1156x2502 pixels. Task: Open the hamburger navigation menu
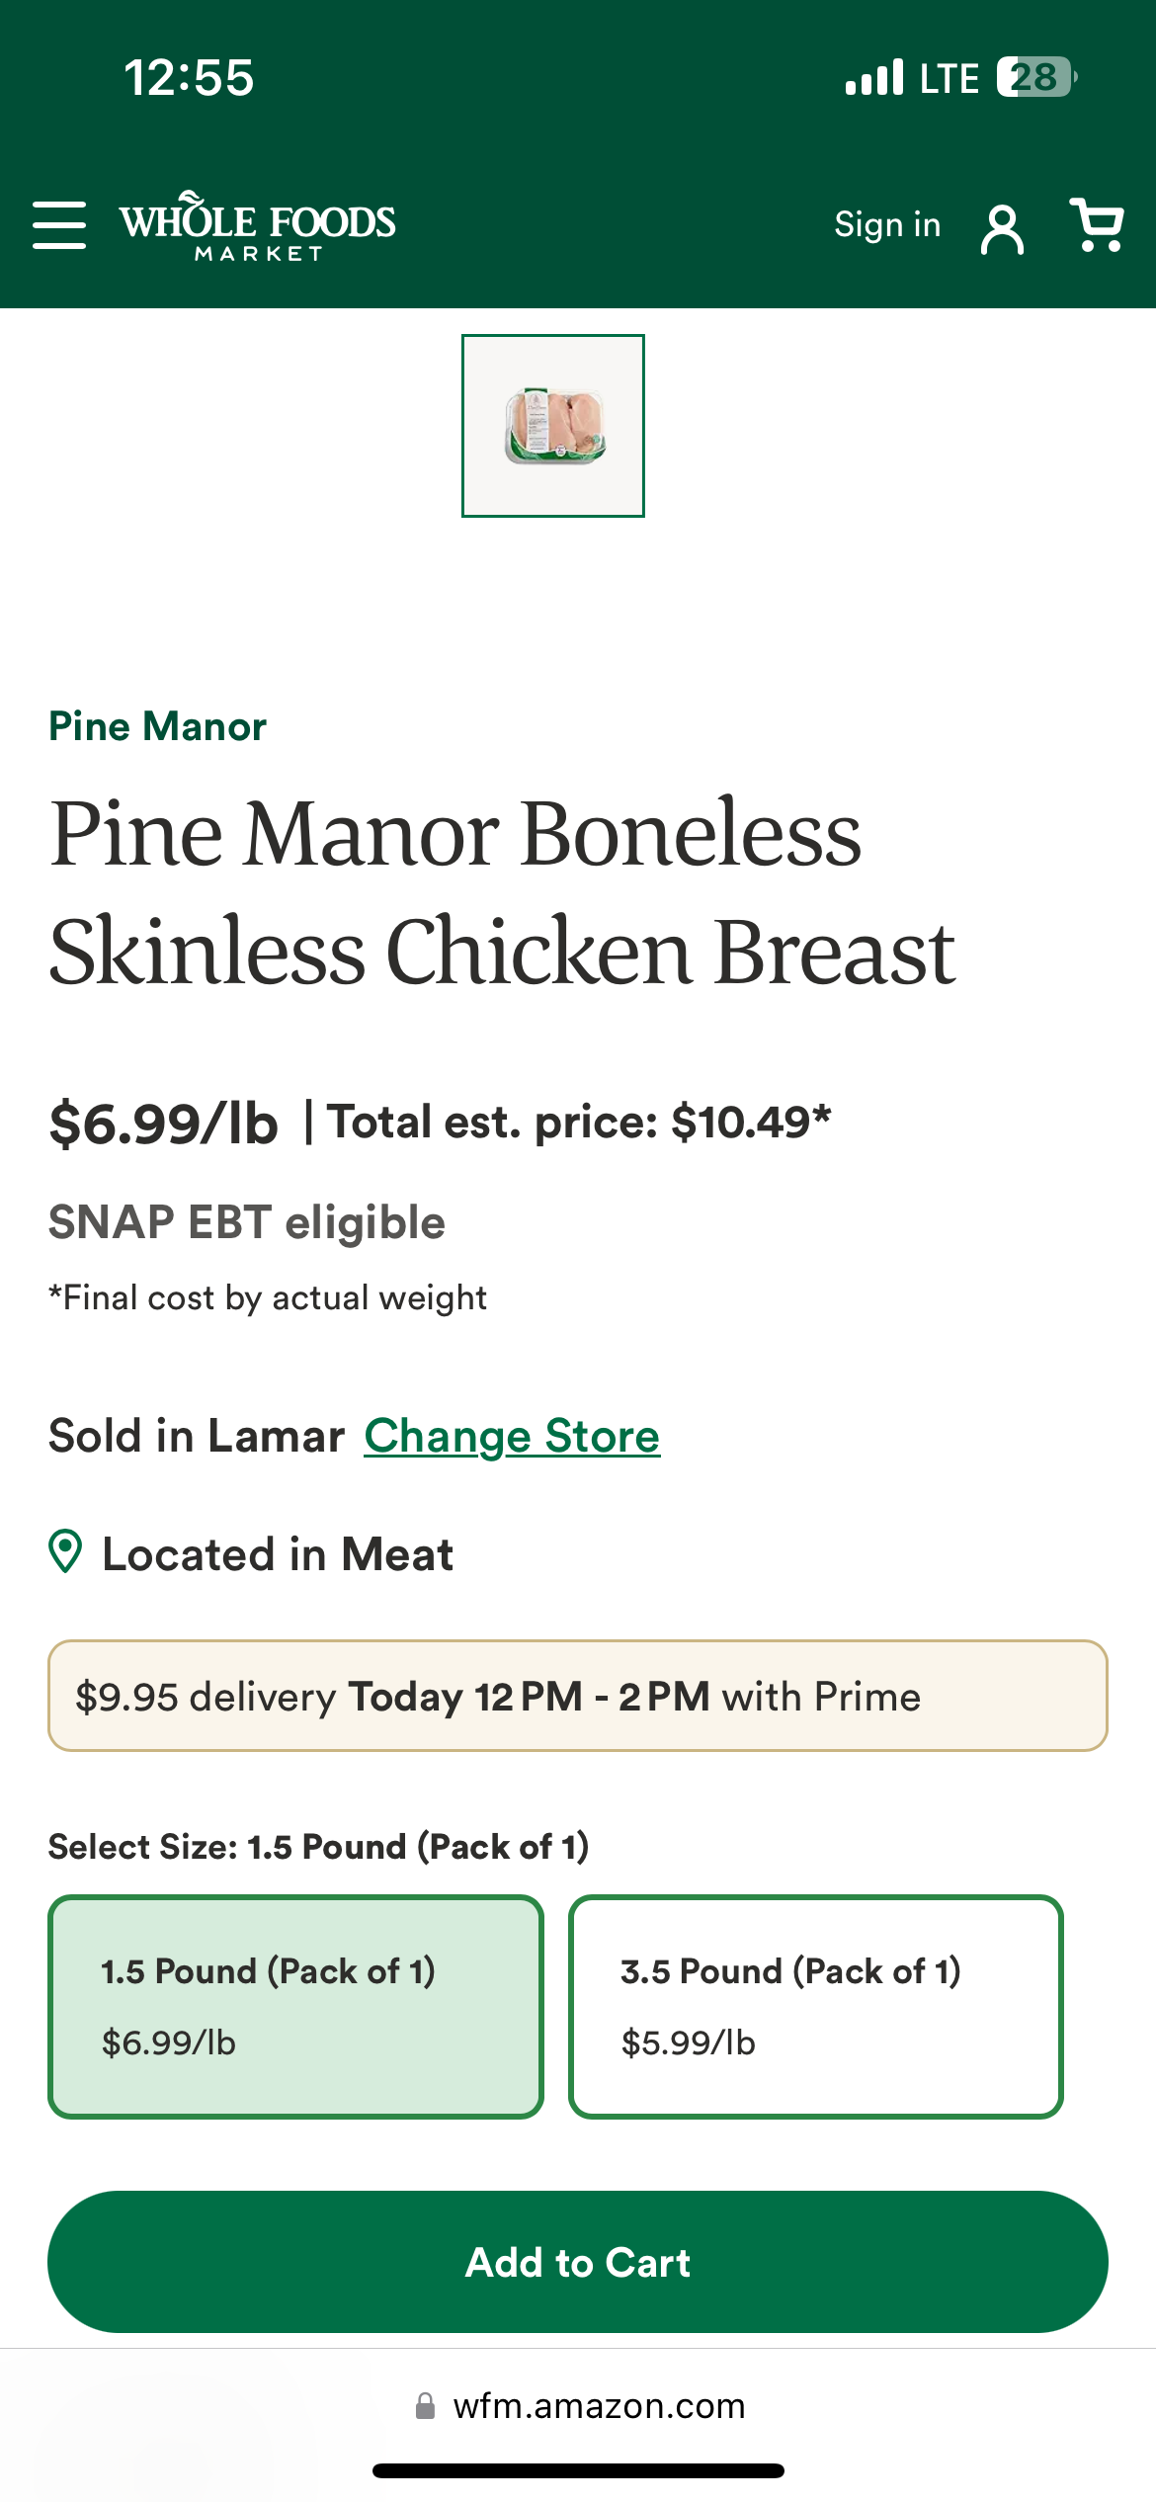(x=59, y=224)
